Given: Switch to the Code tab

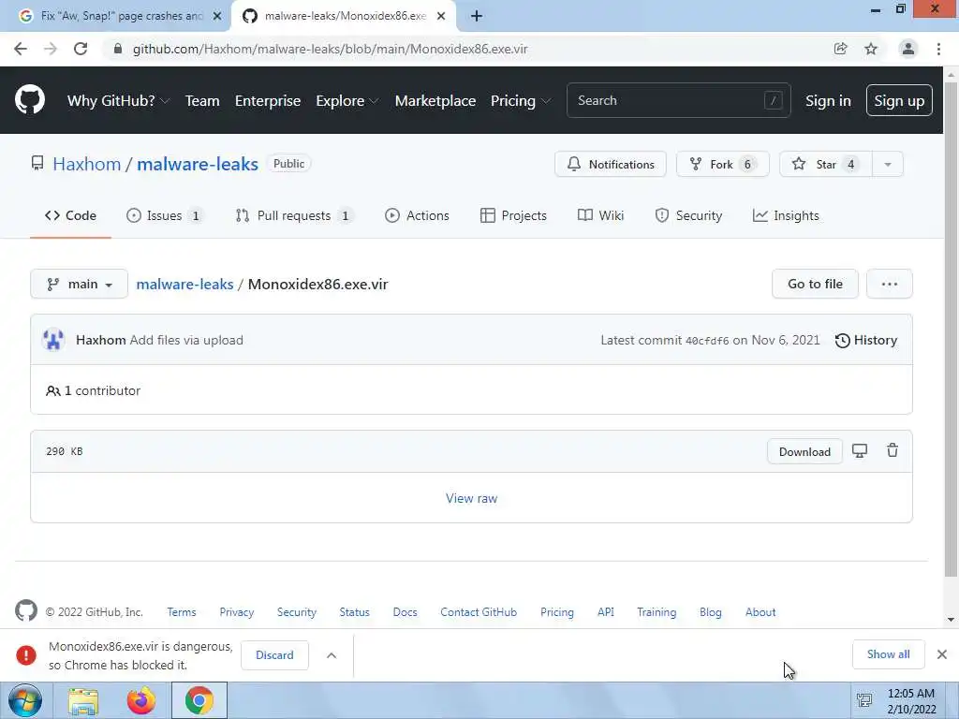Looking at the screenshot, I should 70,215.
